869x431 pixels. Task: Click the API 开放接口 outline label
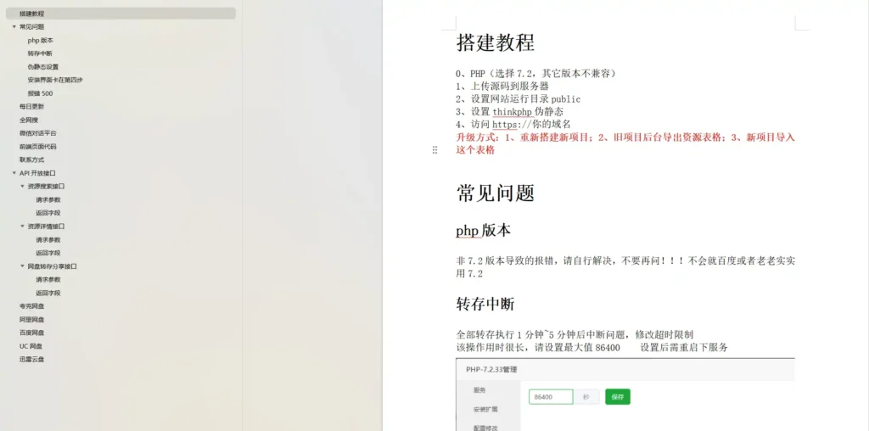point(37,173)
